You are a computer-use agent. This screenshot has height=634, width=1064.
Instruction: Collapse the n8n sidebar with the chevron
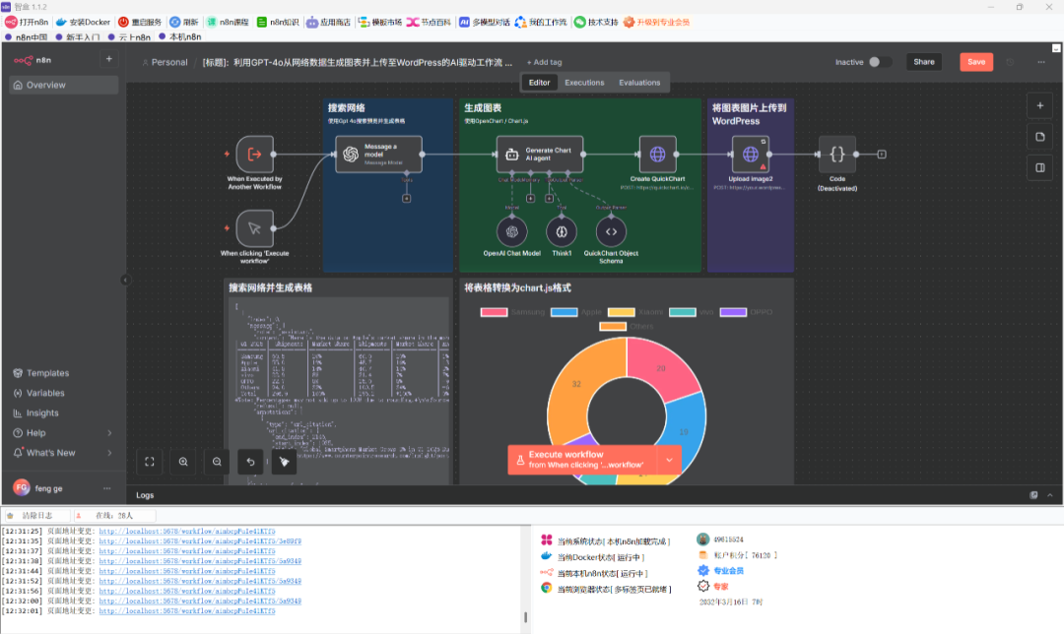click(125, 280)
